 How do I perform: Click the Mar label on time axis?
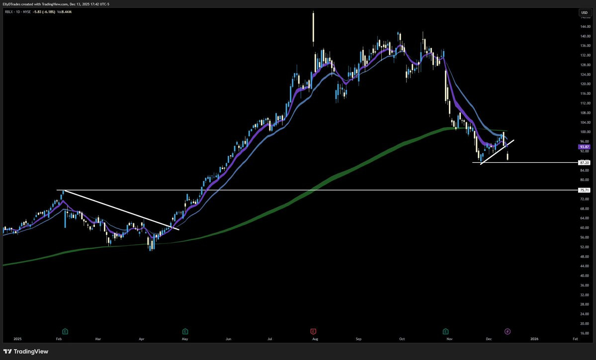98,339
